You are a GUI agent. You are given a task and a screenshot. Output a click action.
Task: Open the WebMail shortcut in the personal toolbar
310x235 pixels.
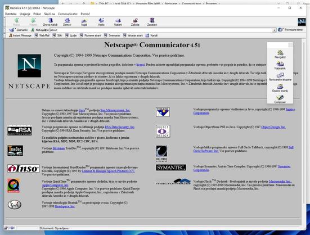point(42,35)
